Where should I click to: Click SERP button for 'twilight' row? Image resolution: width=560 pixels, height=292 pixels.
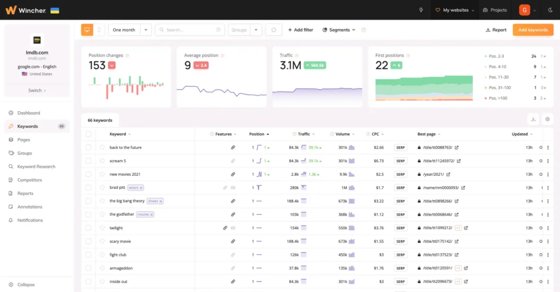[401, 228]
